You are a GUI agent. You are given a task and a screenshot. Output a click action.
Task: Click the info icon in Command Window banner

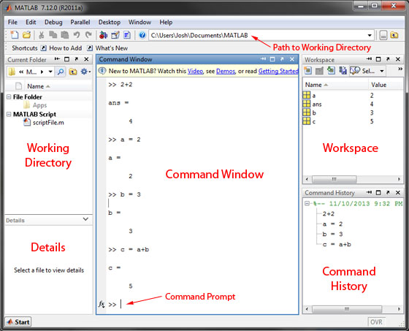click(x=102, y=71)
